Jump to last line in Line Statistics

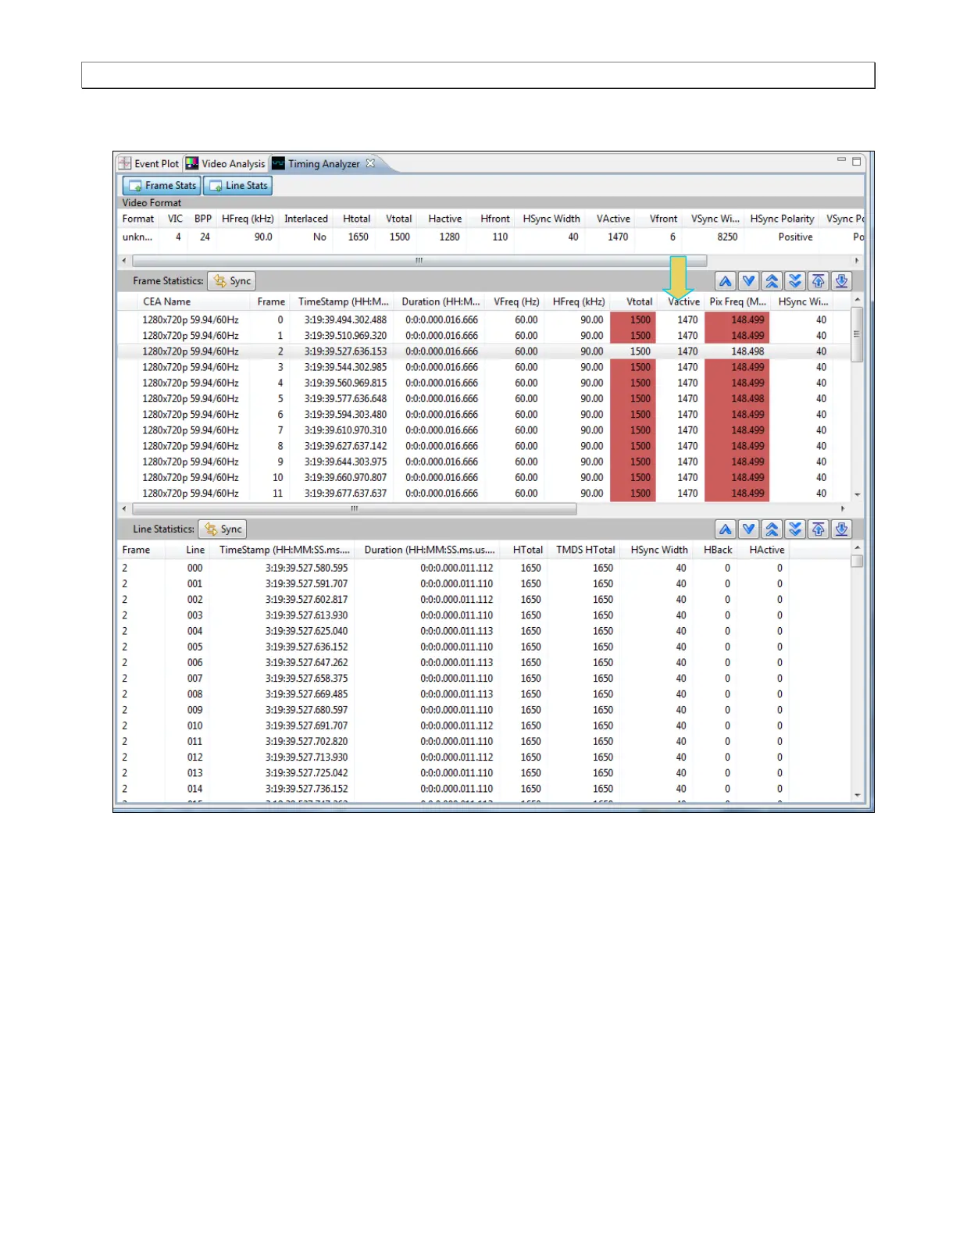point(841,529)
